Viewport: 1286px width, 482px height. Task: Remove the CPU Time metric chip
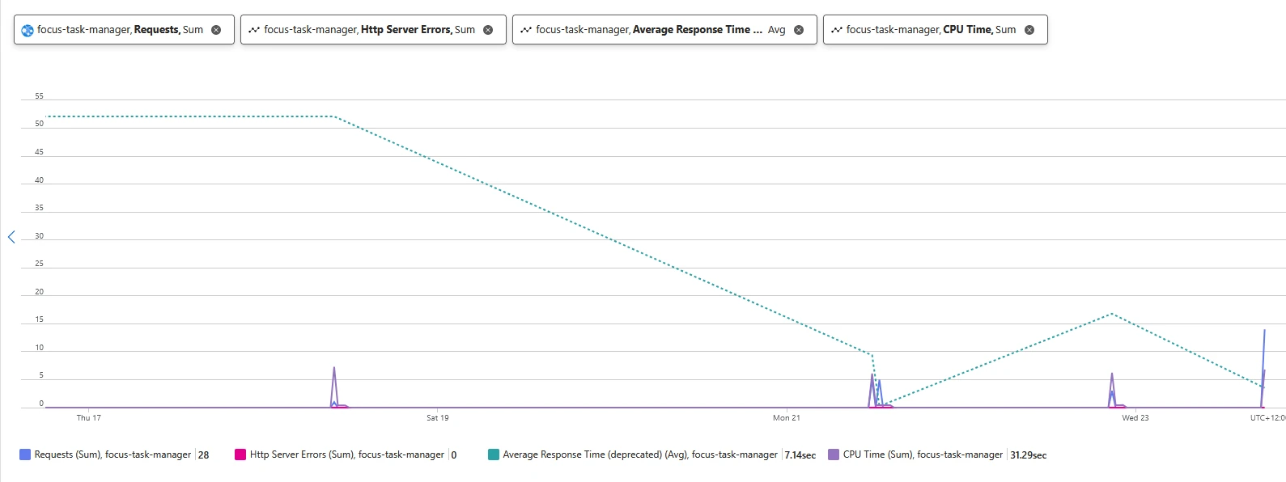[x=1029, y=30]
